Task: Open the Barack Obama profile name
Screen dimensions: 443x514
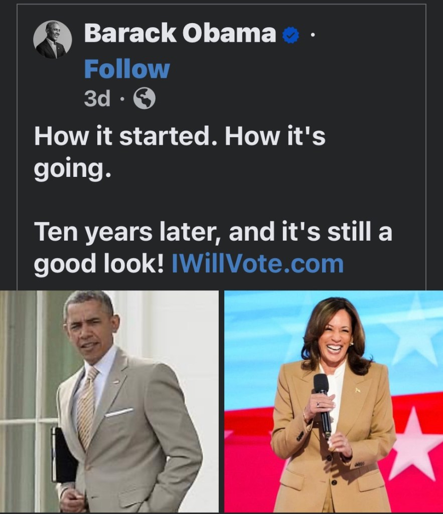Action: (180, 34)
